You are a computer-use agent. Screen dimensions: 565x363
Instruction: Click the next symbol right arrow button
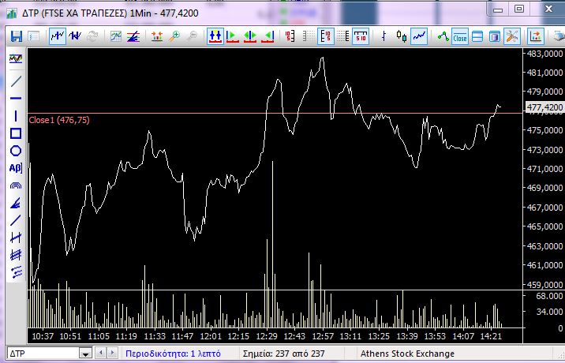[x=112, y=353]
